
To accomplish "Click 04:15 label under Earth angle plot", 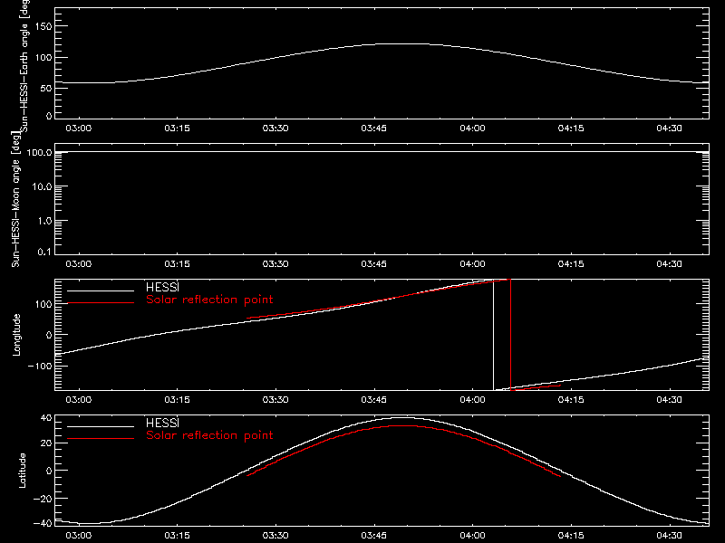I will click(571, 129).
